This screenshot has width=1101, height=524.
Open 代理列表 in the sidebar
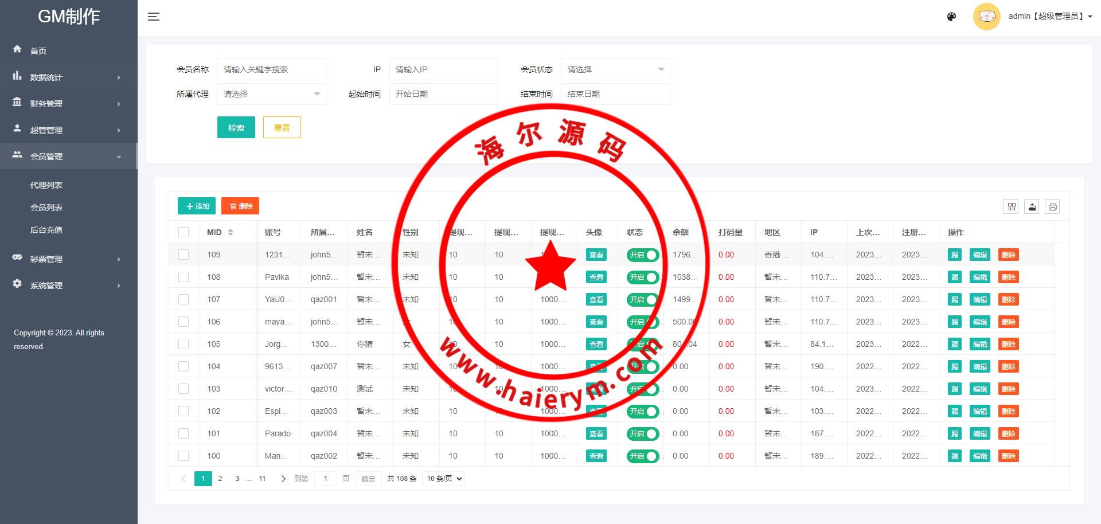tap(46, 185)
